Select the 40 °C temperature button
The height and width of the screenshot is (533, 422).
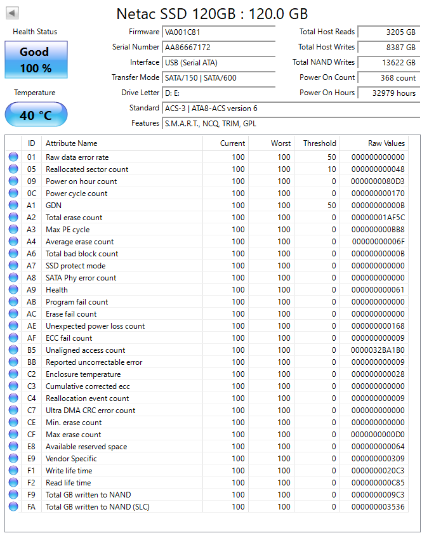tap(36, 115)
